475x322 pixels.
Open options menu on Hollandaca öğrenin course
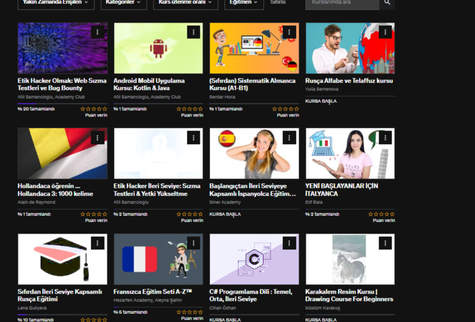(x=98, y=138)
